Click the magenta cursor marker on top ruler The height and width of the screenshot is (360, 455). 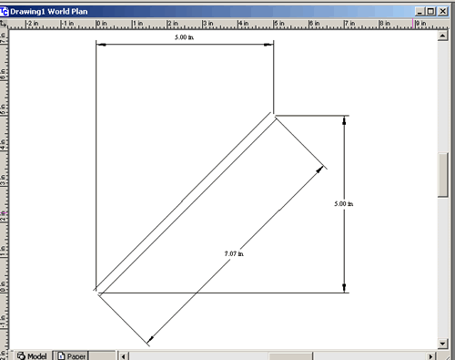412,24
